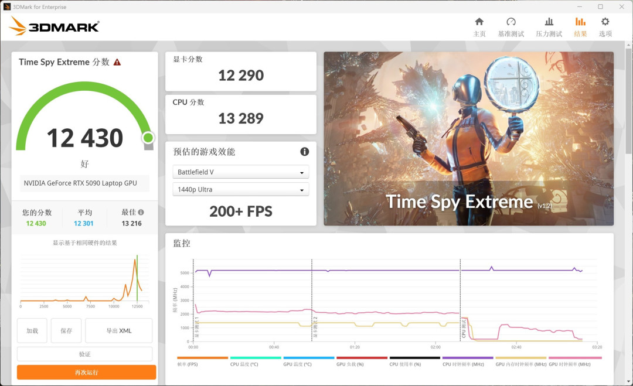This screenshot has height=386, width=633.
Task: Toggle the CPU 温度 teal legend swatch
Action: point(256,358)
